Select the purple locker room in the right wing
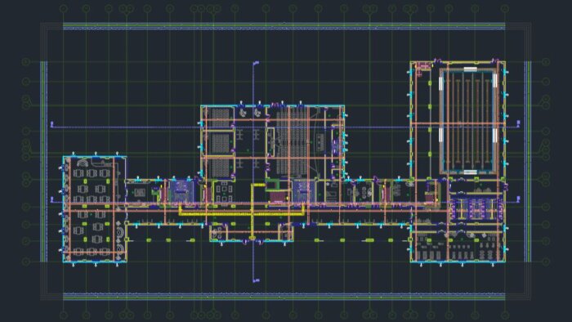 pyautogui.click(x=475, y=208)
